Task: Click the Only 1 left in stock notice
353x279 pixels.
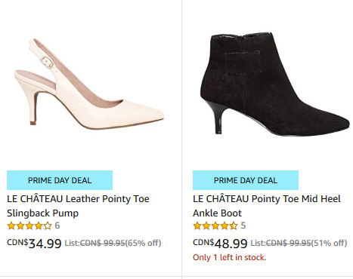Action: (x=229, y=257)
